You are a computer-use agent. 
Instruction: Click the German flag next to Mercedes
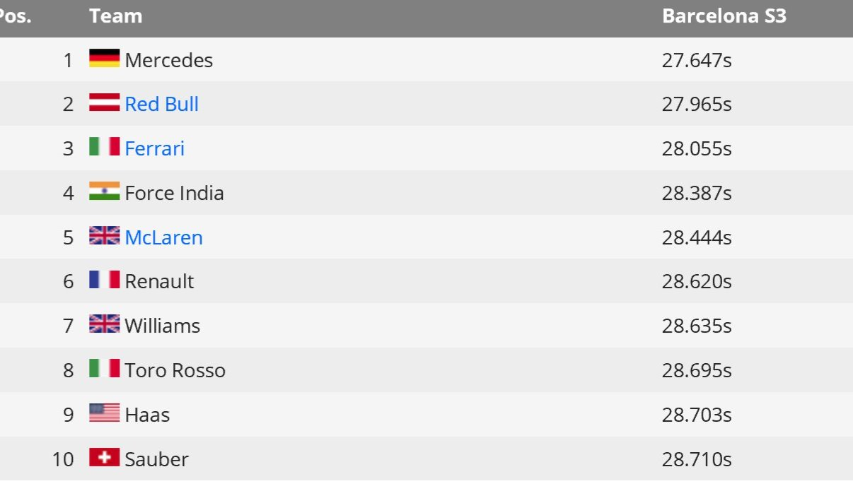pyautogui.click(x=105, y=59)
